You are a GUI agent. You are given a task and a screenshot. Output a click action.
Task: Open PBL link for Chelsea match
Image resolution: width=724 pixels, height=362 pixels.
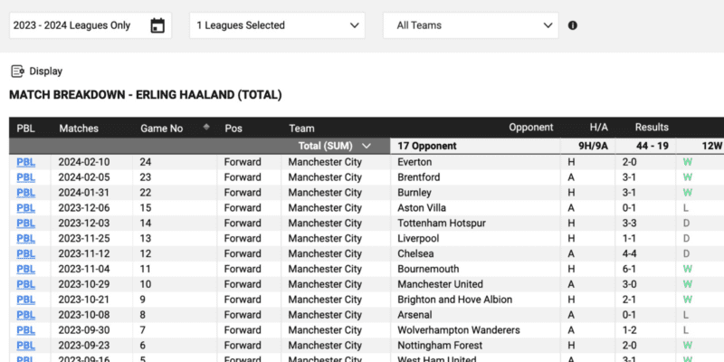coord(26,253)
